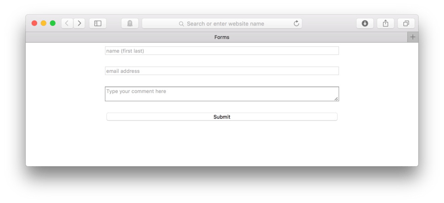The image size is (444, 203).
Task: Click the green full-screen window button
Action: click(53, 23)
